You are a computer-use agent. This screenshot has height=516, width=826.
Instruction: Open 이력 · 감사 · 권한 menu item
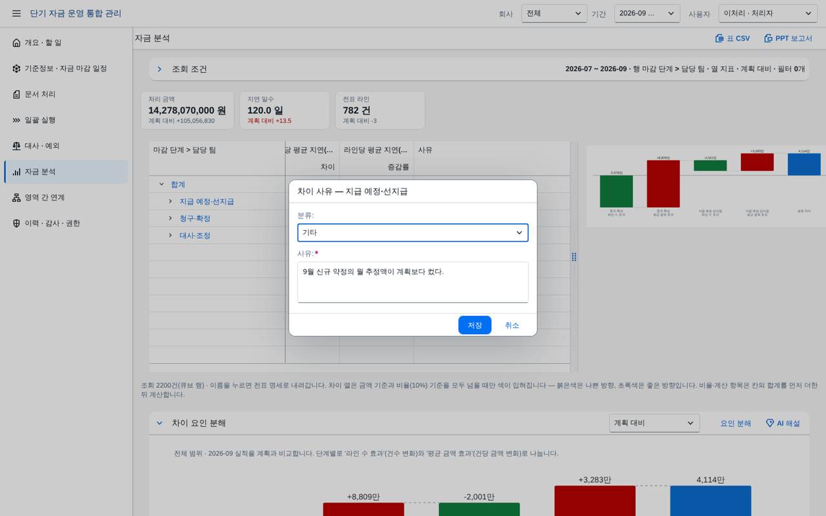tap(66, 223)
